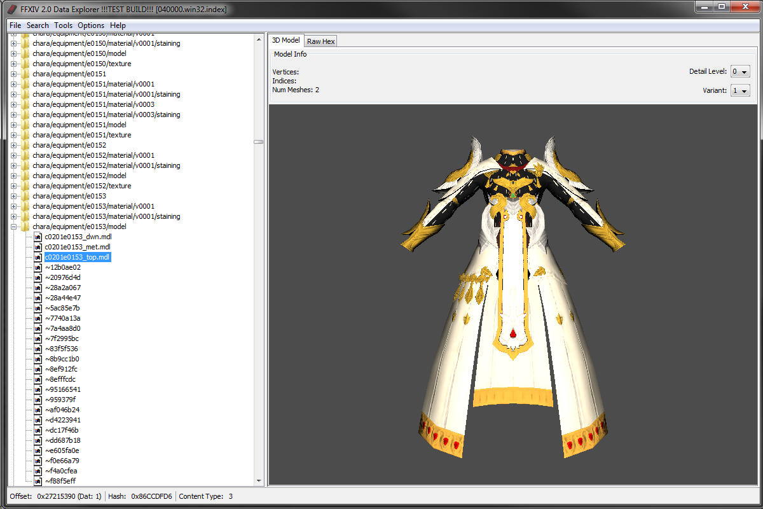Viewport: 763px width, 509px height.
Task: Select the file named ~dc17f46b
Action: pos(61,430)
